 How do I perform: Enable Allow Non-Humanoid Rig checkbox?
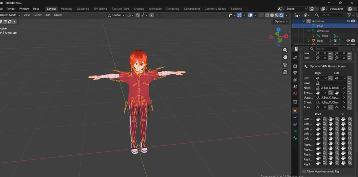tap(304, 171)
